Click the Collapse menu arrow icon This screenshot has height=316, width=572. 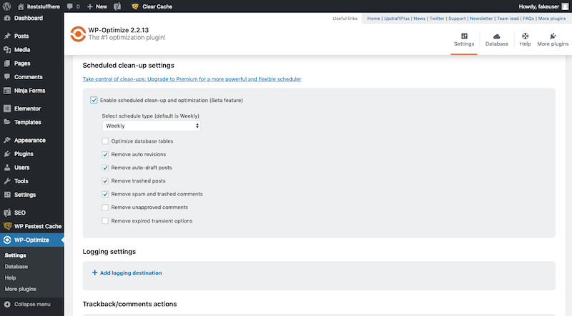(7, 305)
